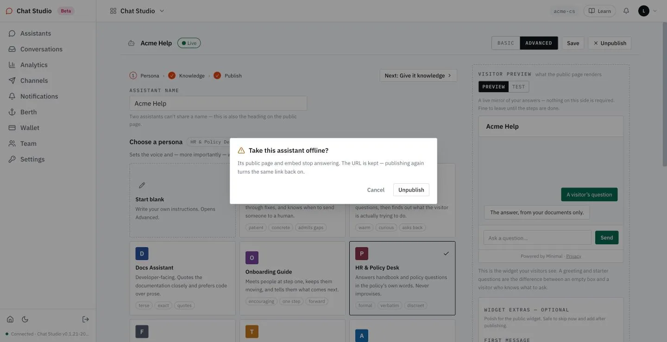Toggle dark mode moon icon
Image resolution: width=667 pixels, height=342 pixels.
(25, 319)
